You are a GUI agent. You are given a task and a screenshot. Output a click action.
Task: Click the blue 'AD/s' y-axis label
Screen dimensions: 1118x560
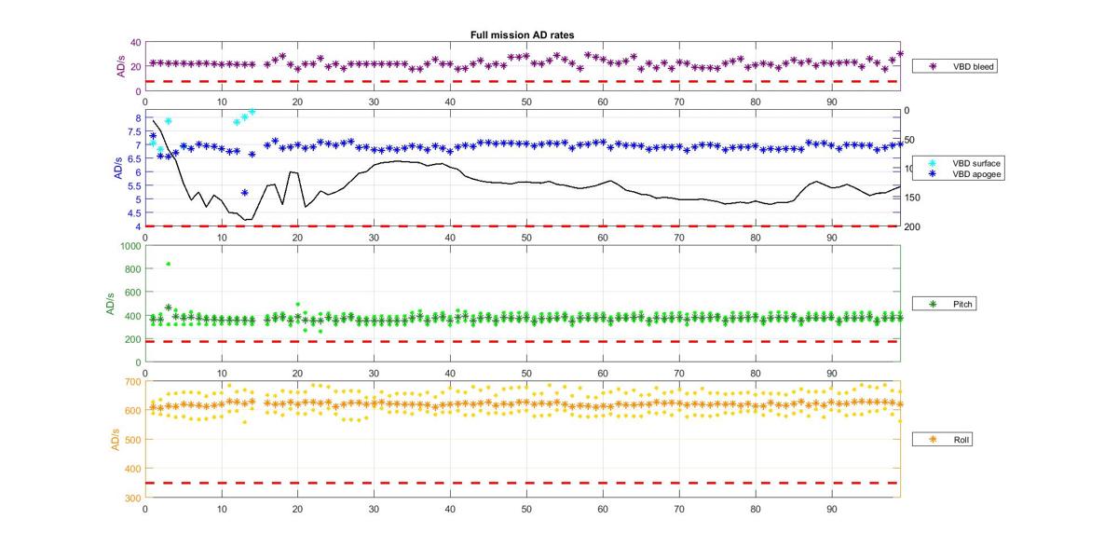click(118, 169)
